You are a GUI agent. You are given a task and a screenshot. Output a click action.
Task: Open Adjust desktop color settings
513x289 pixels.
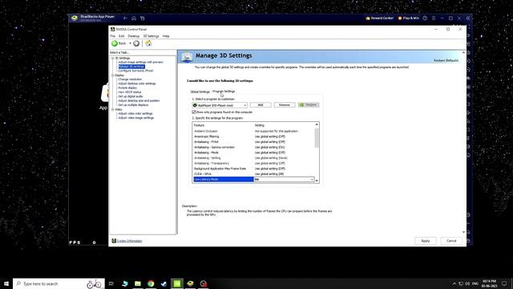(x=137, y=83)
